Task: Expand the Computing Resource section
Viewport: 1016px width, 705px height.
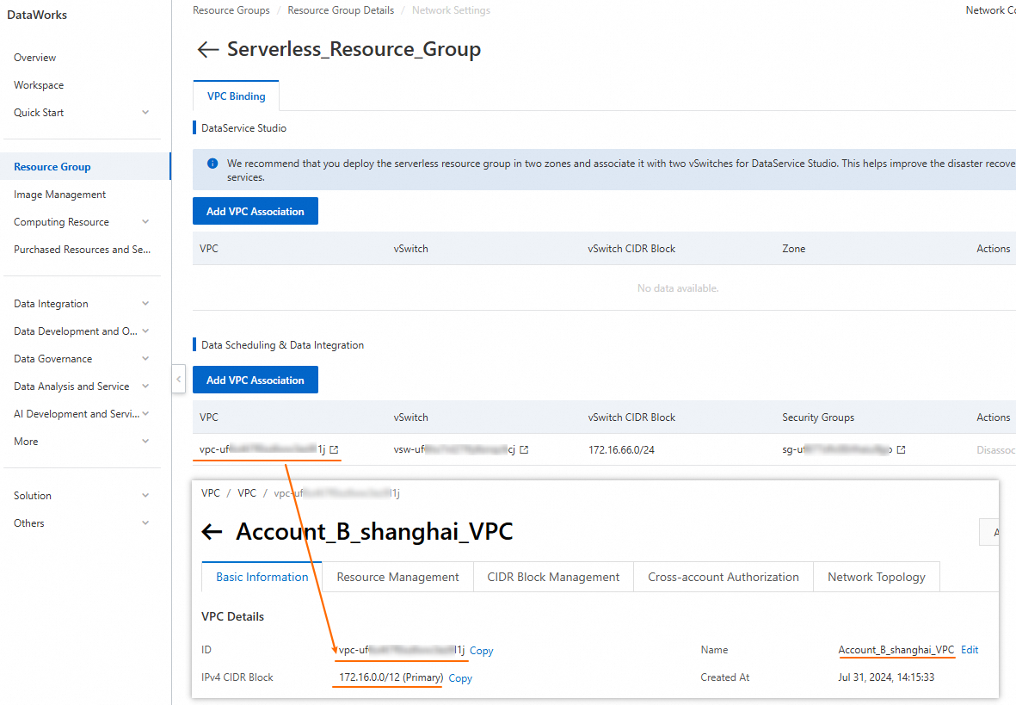Action: pos(145,222)
